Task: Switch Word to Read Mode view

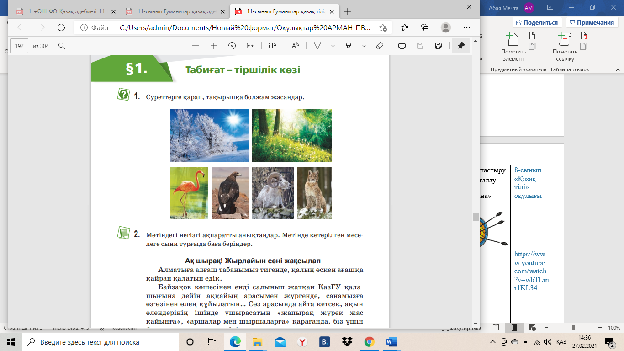Action: point(496,328)
